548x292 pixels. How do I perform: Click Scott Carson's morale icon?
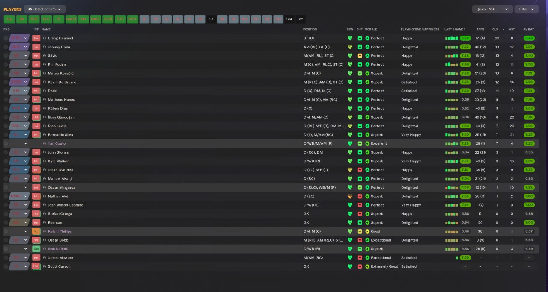(367, 266)
